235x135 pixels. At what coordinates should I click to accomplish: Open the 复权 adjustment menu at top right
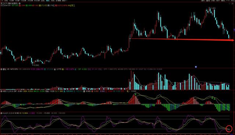pos(203,1)
